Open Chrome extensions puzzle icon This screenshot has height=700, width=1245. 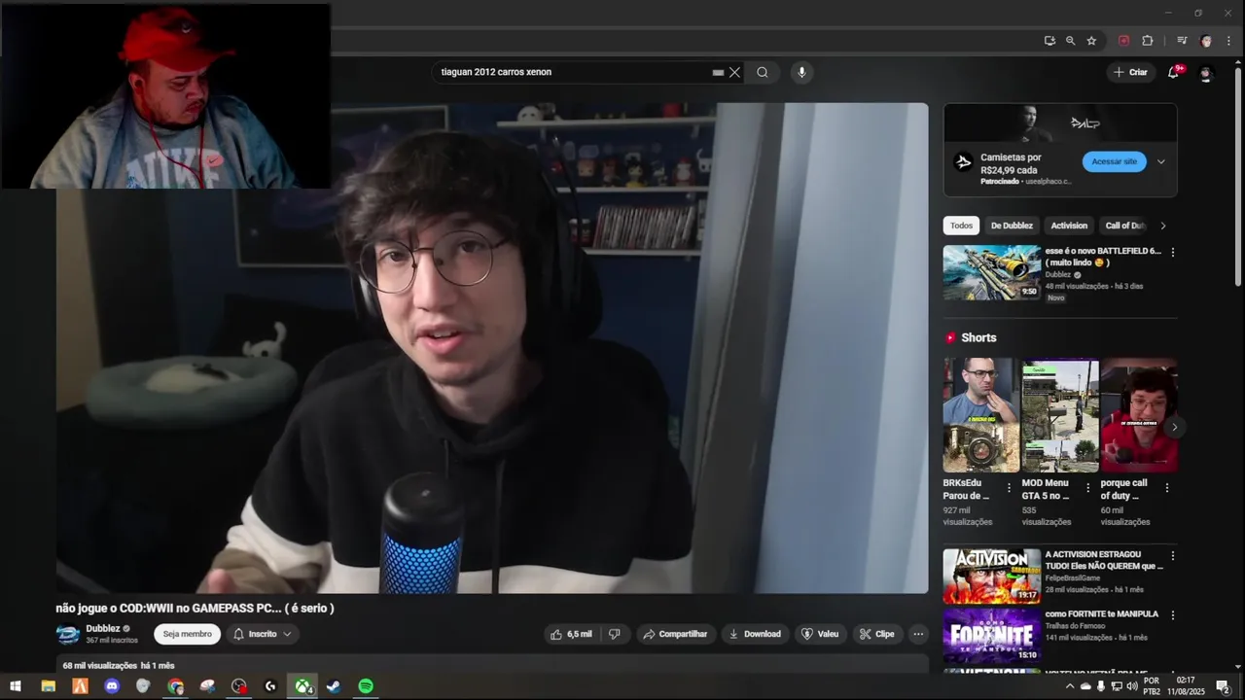point(1148,41)
